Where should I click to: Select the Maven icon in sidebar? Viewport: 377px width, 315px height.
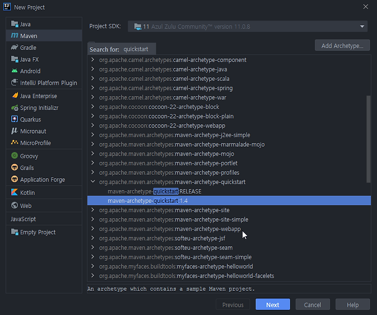15,36
